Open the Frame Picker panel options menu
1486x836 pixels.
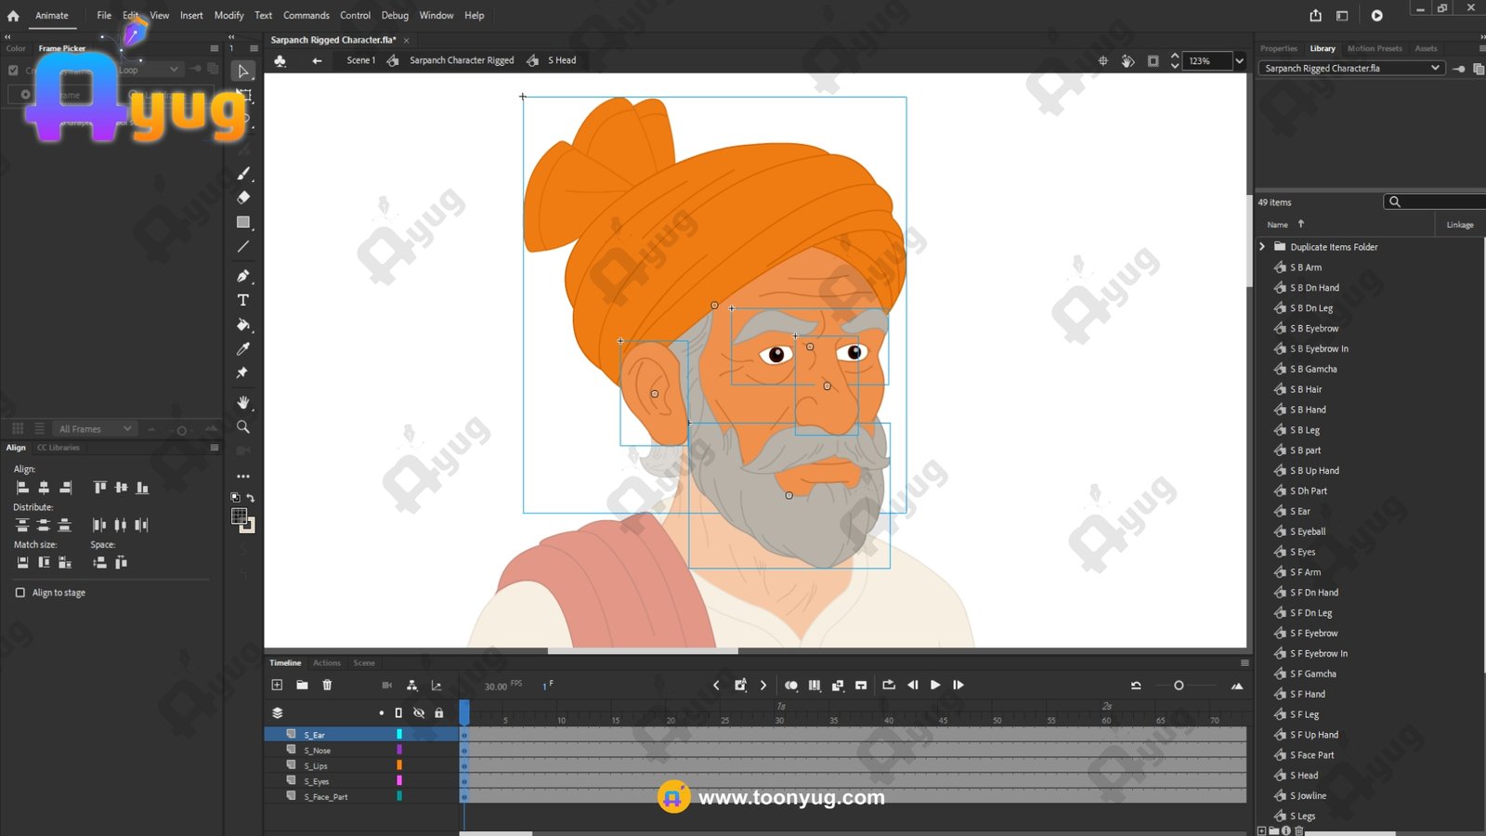click(215, 48)
